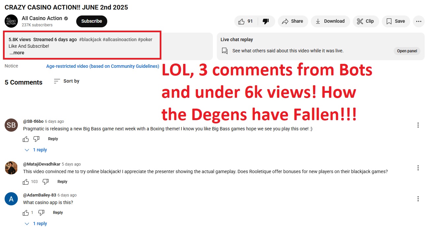Screen dimensions: 429x235
Task: Dislike the video with thumbs down
Action: click(x=266, y=21)
